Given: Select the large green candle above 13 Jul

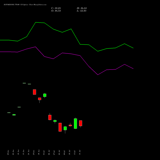Looking at the screenshot, I should tap(76, 124).
